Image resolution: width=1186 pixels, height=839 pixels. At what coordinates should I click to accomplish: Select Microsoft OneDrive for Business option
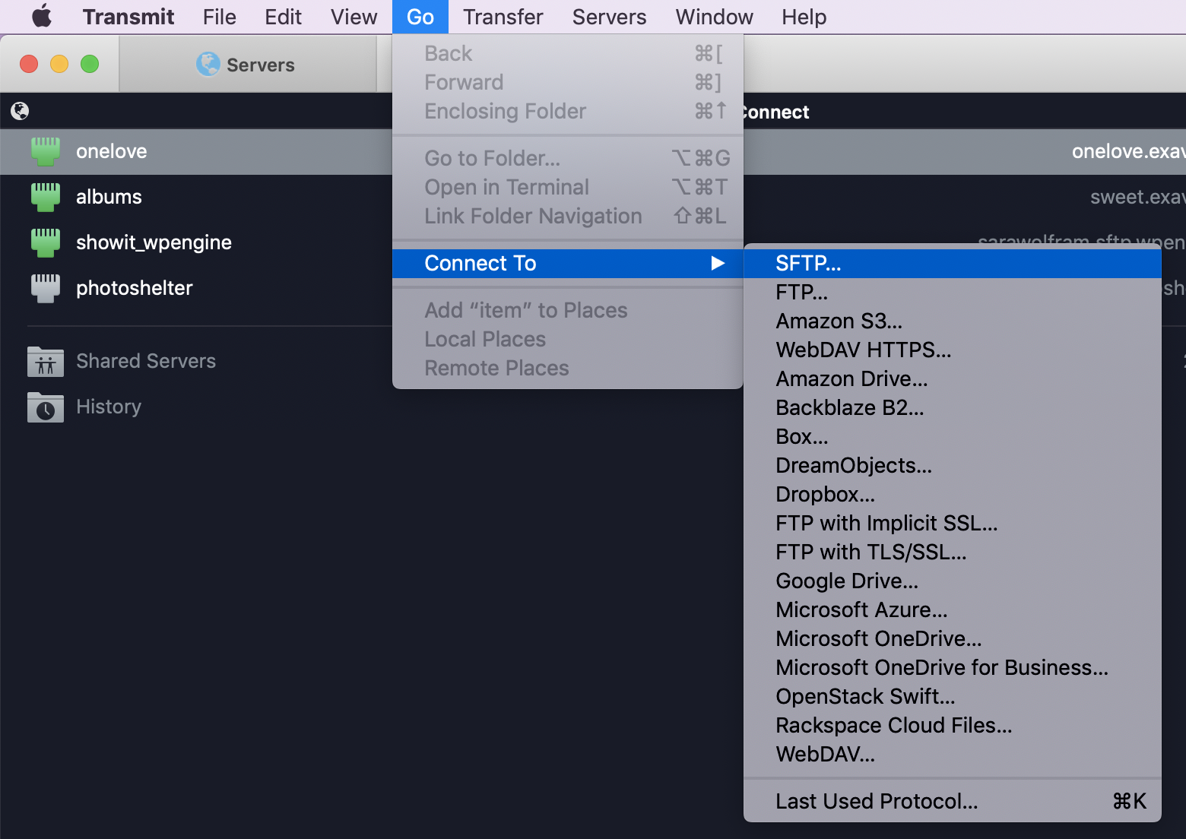[x=941, y=667]
